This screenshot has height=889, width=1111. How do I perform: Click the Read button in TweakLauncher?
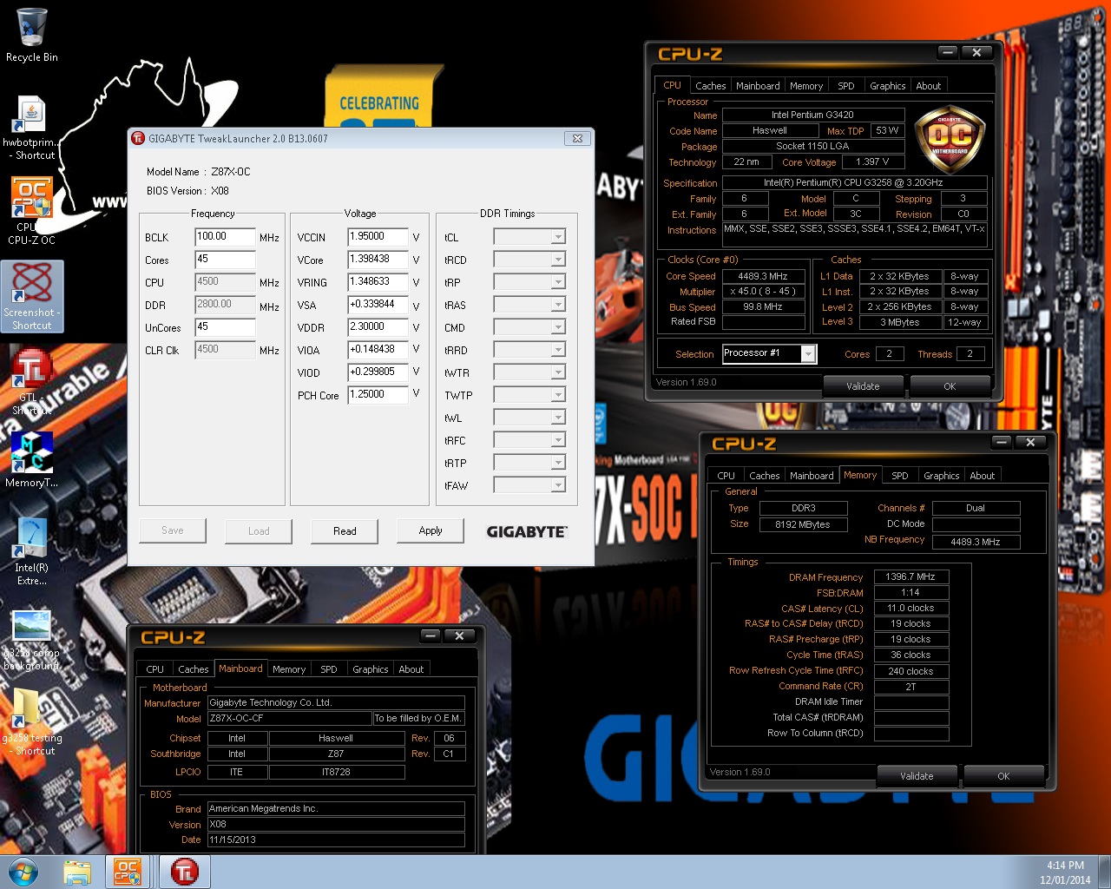click(x=345, y=530)
